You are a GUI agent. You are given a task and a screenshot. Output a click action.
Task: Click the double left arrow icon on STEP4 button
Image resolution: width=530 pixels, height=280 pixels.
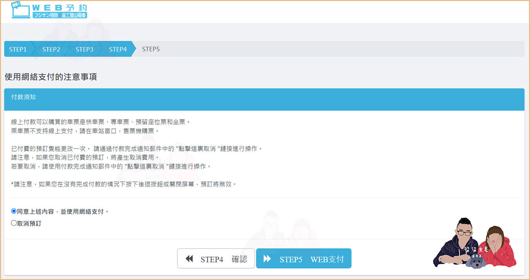[189, 259]
